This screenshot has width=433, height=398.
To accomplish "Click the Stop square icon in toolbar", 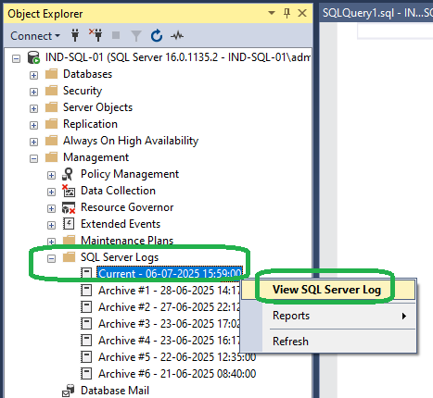I will (x=116, y=35).
